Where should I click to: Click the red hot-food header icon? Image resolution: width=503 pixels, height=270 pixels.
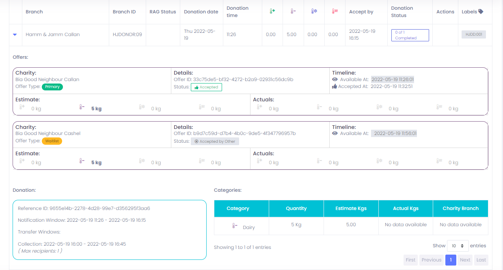pyautogui.click(x=335, y=12)
